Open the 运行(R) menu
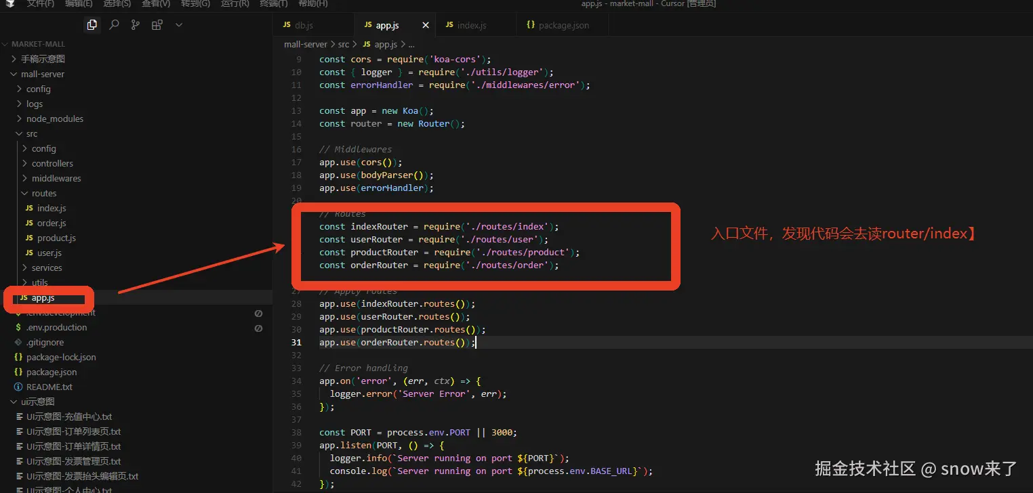Screen dimensions: 1033x493 click(x=235, y=3)
